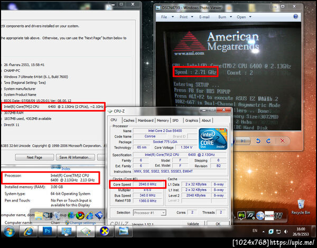Screen dimensions: 317x248
Task: Click the Validate button in CPU-Z
Action: pyautogui.click(x=193, y=224)
